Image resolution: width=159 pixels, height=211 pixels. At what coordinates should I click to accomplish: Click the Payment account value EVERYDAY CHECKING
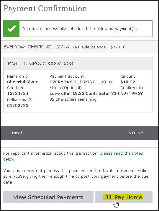point(81,82)
